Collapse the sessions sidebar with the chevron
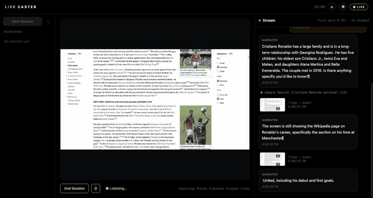Image resolution: width=373 pixels, height=198 pixels. click(48, 22)
